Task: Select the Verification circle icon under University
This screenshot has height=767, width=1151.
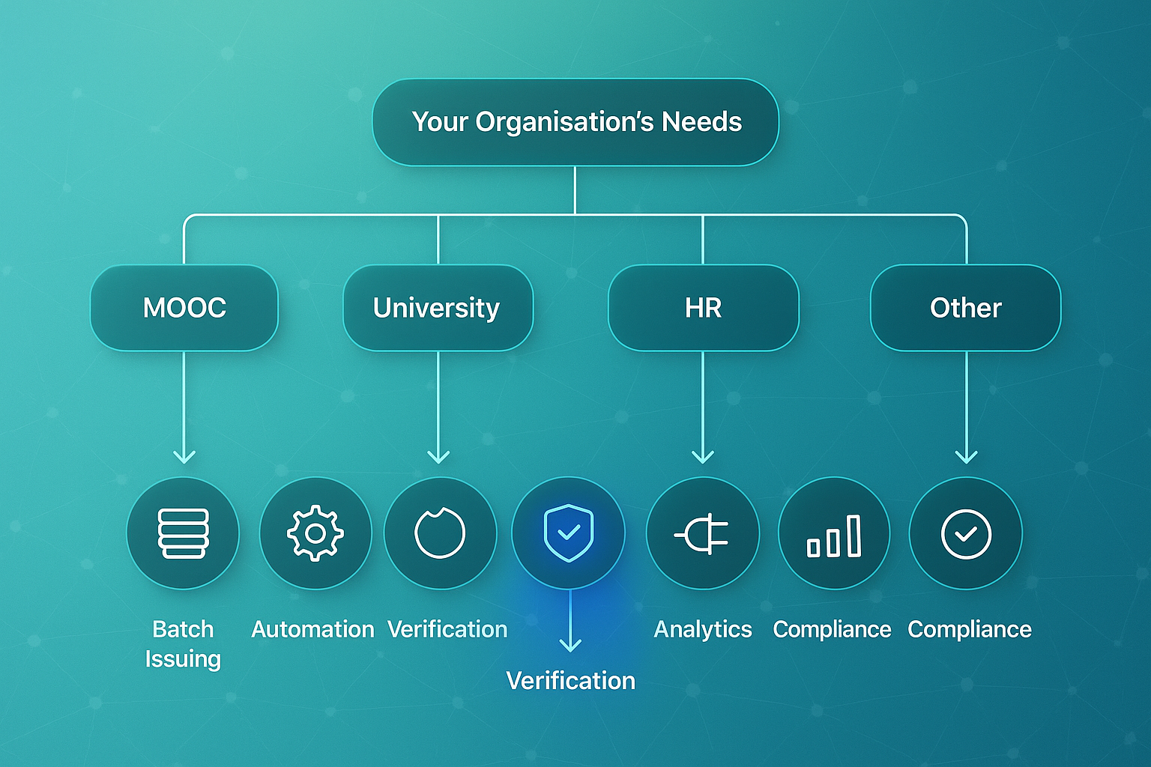Action: pyautogui.click(x=441, y=533)
